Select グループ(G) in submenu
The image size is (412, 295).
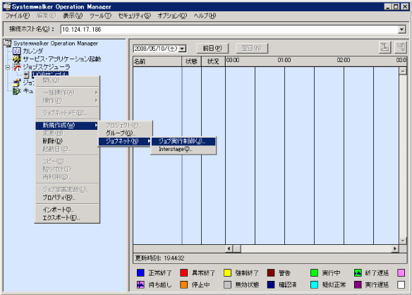pyautogui.click(x=125, y=133)
